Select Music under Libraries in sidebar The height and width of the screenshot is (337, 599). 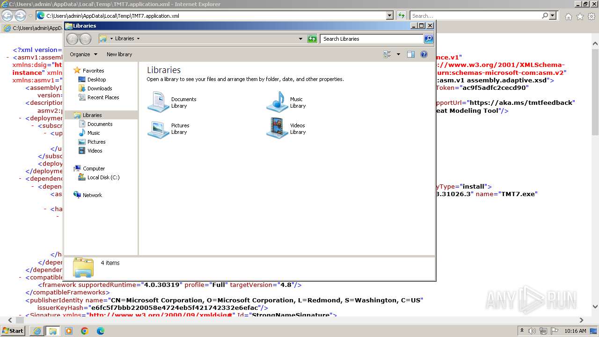[x=94, y=133]
